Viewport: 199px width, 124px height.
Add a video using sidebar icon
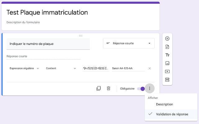tap(167, 71)
